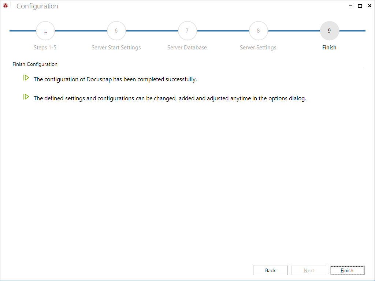Click the Finish step label
375x281 pixels.
coord(329,48)
